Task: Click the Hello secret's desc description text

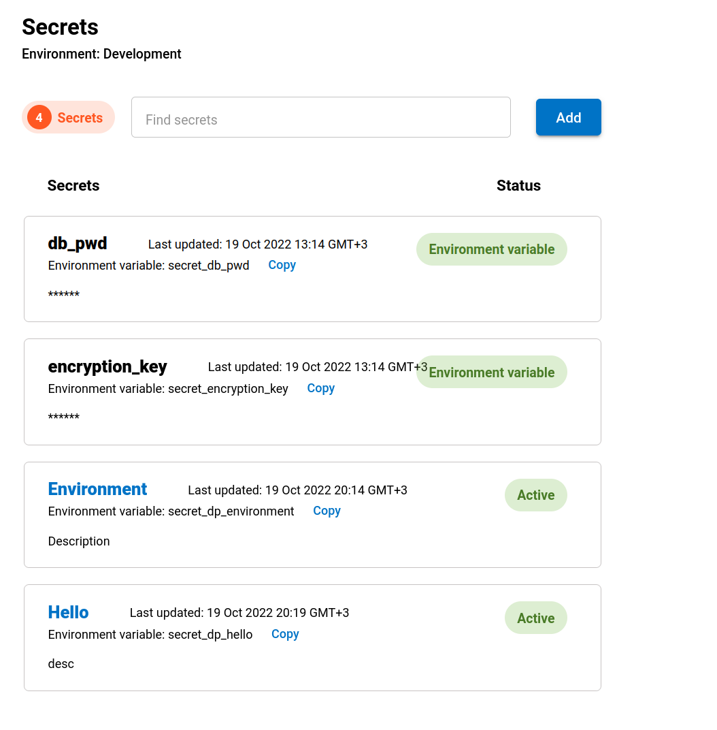Action: point(61,663)
